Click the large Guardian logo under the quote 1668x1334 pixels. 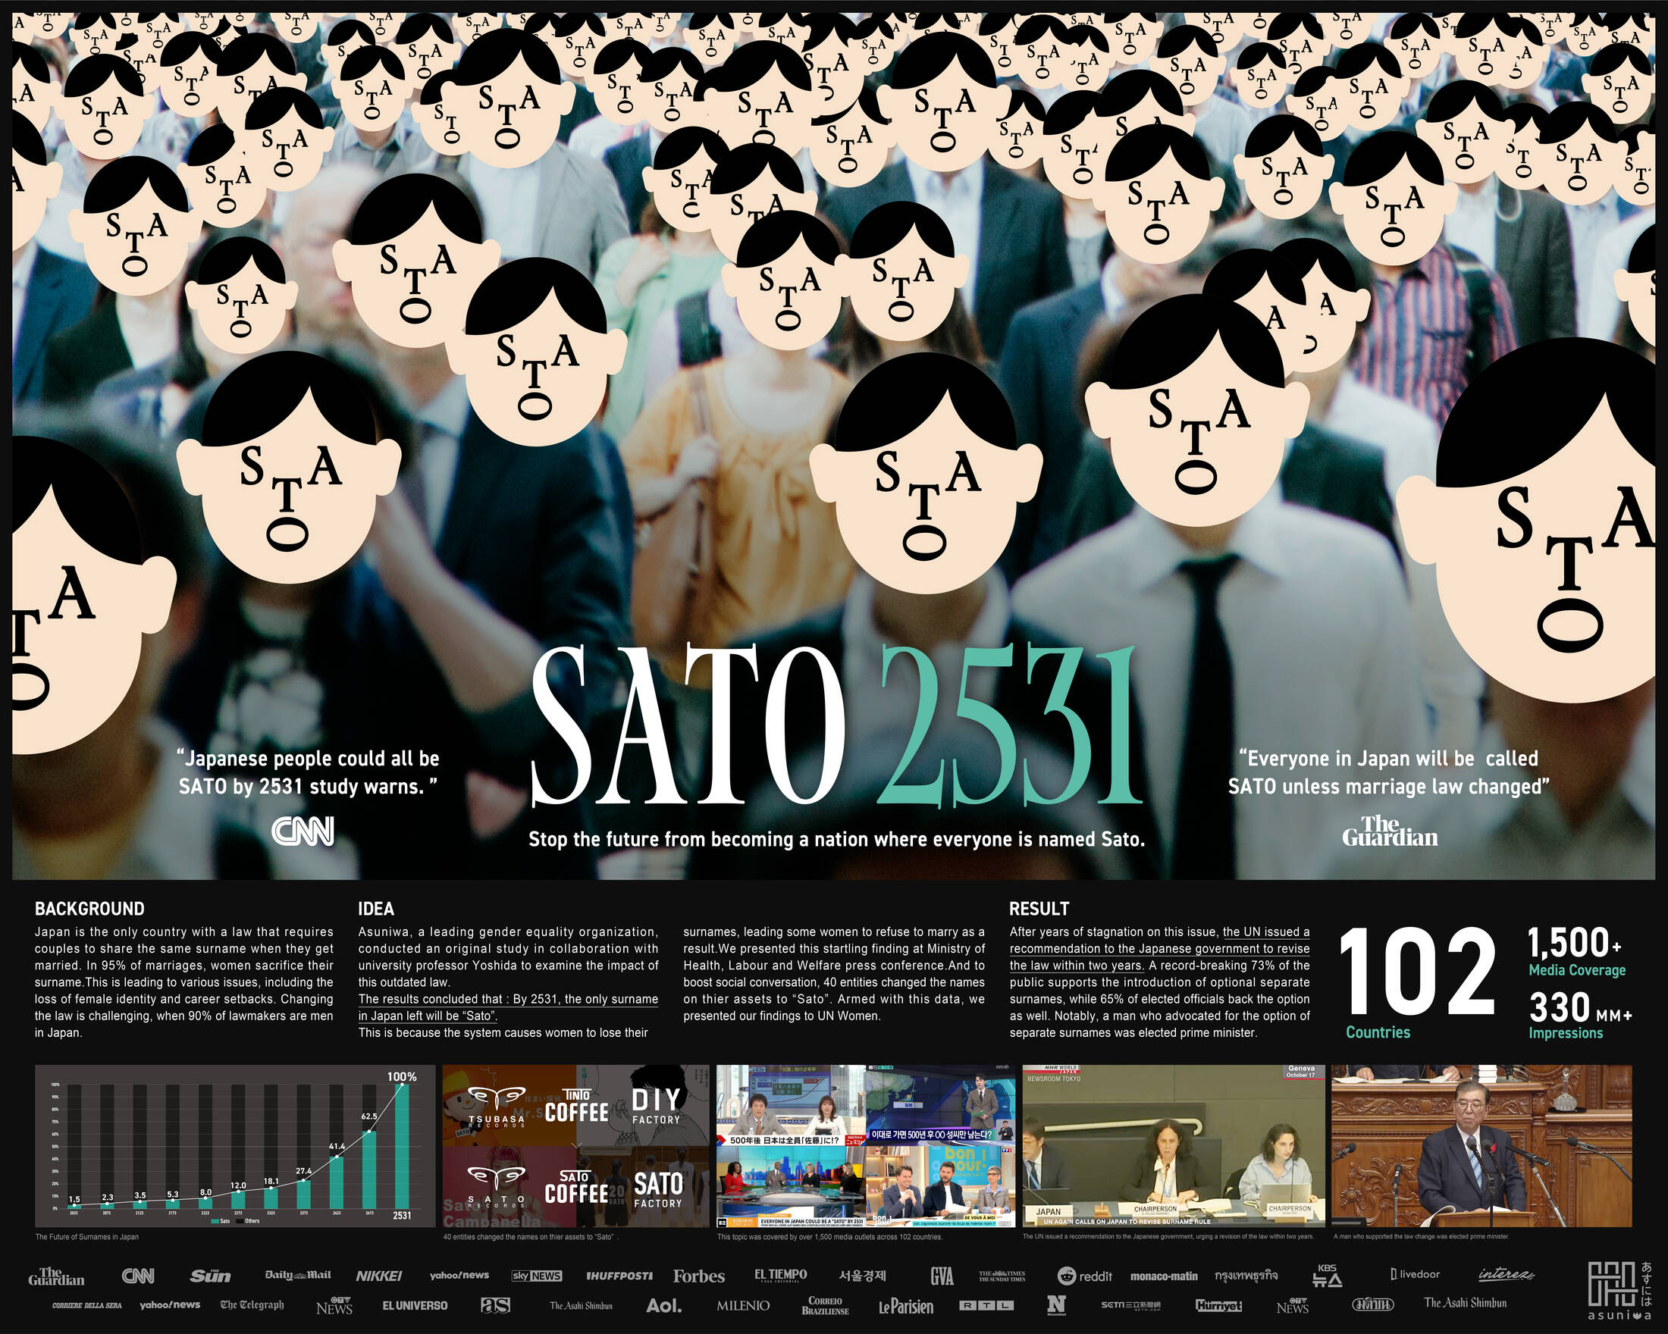(1390, 831)
